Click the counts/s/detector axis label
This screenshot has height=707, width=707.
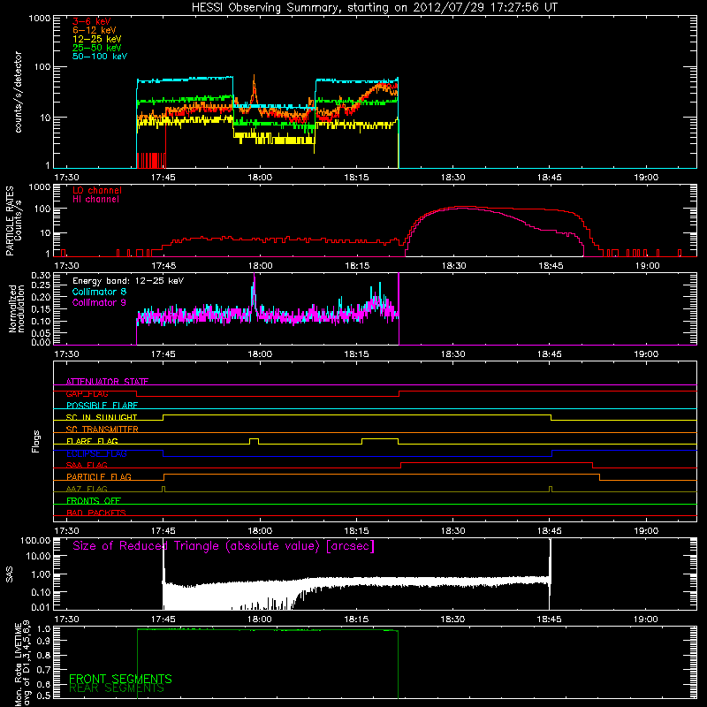coord(18,92)
